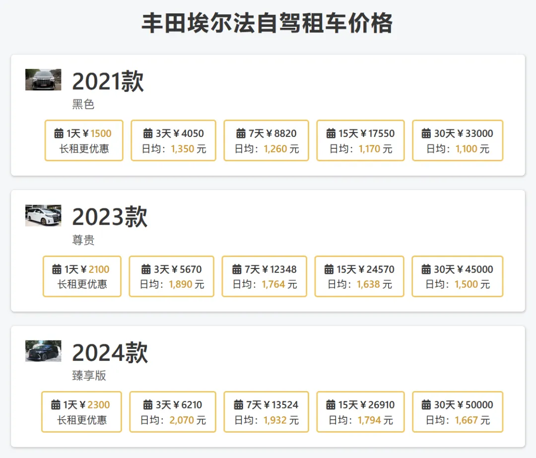
Task: Click calendar icon beside 30天 ¥45000
Action: 426,269
